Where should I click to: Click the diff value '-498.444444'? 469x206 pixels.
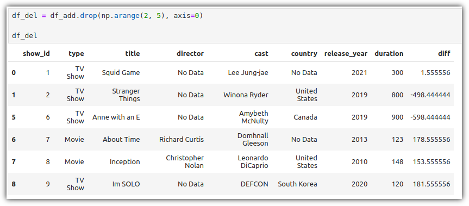430,95
